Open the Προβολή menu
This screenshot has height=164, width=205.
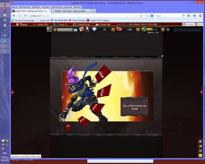[36, 7]
